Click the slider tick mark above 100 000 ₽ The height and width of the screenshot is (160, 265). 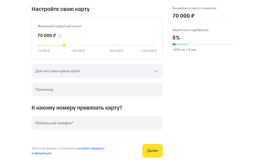[x=78, y=45]
